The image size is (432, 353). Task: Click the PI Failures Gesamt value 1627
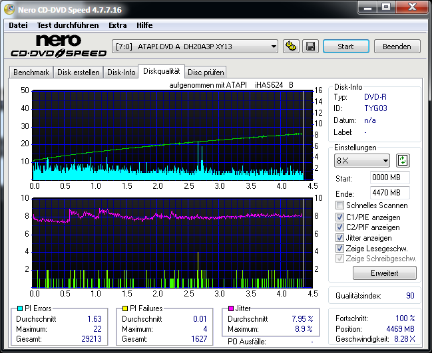(199, 338)
